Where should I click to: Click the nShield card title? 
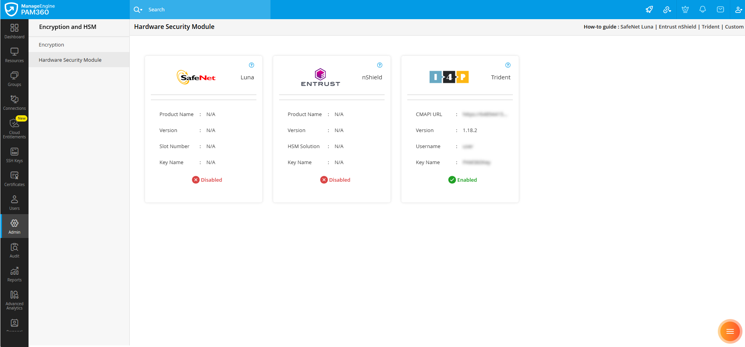[372, 77]
